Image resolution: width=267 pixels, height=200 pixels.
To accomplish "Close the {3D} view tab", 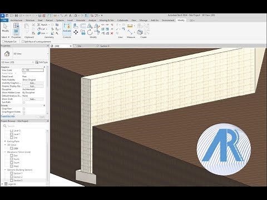I will [x=71, y=46].
